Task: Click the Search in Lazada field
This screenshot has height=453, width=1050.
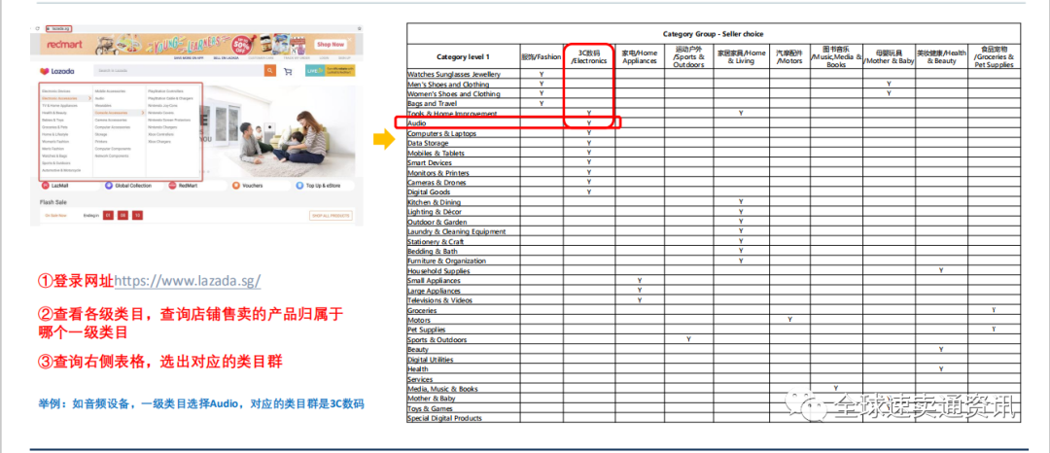Action: (x=179, y=71)
